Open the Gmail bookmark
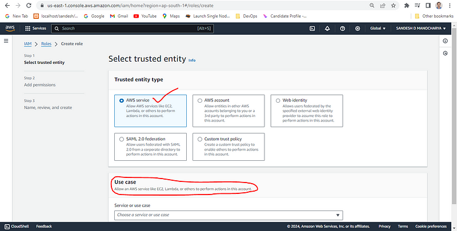Viewport: 457px width, 231px height. coord(119,17)
